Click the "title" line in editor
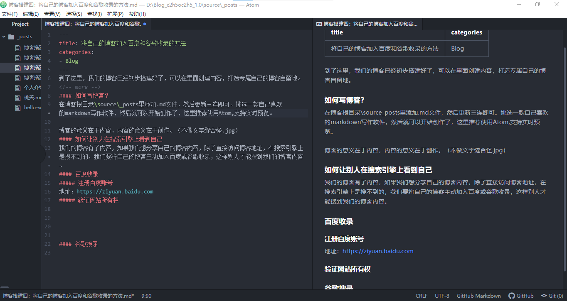 pyautogui.click(x=123, y=43)
